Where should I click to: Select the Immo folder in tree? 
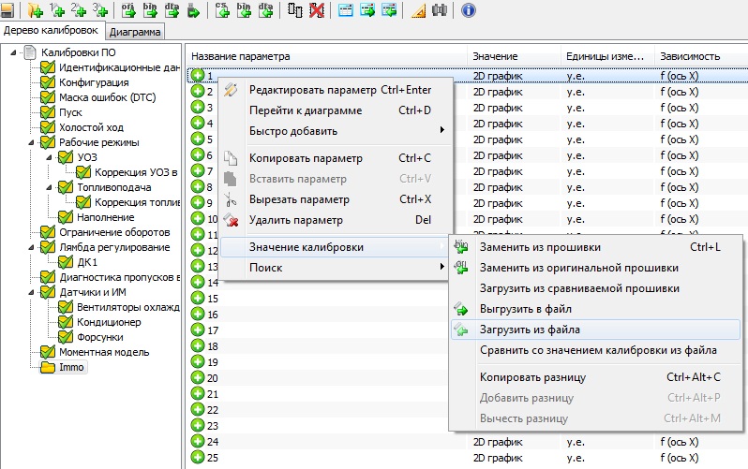[x=71, y=367]
